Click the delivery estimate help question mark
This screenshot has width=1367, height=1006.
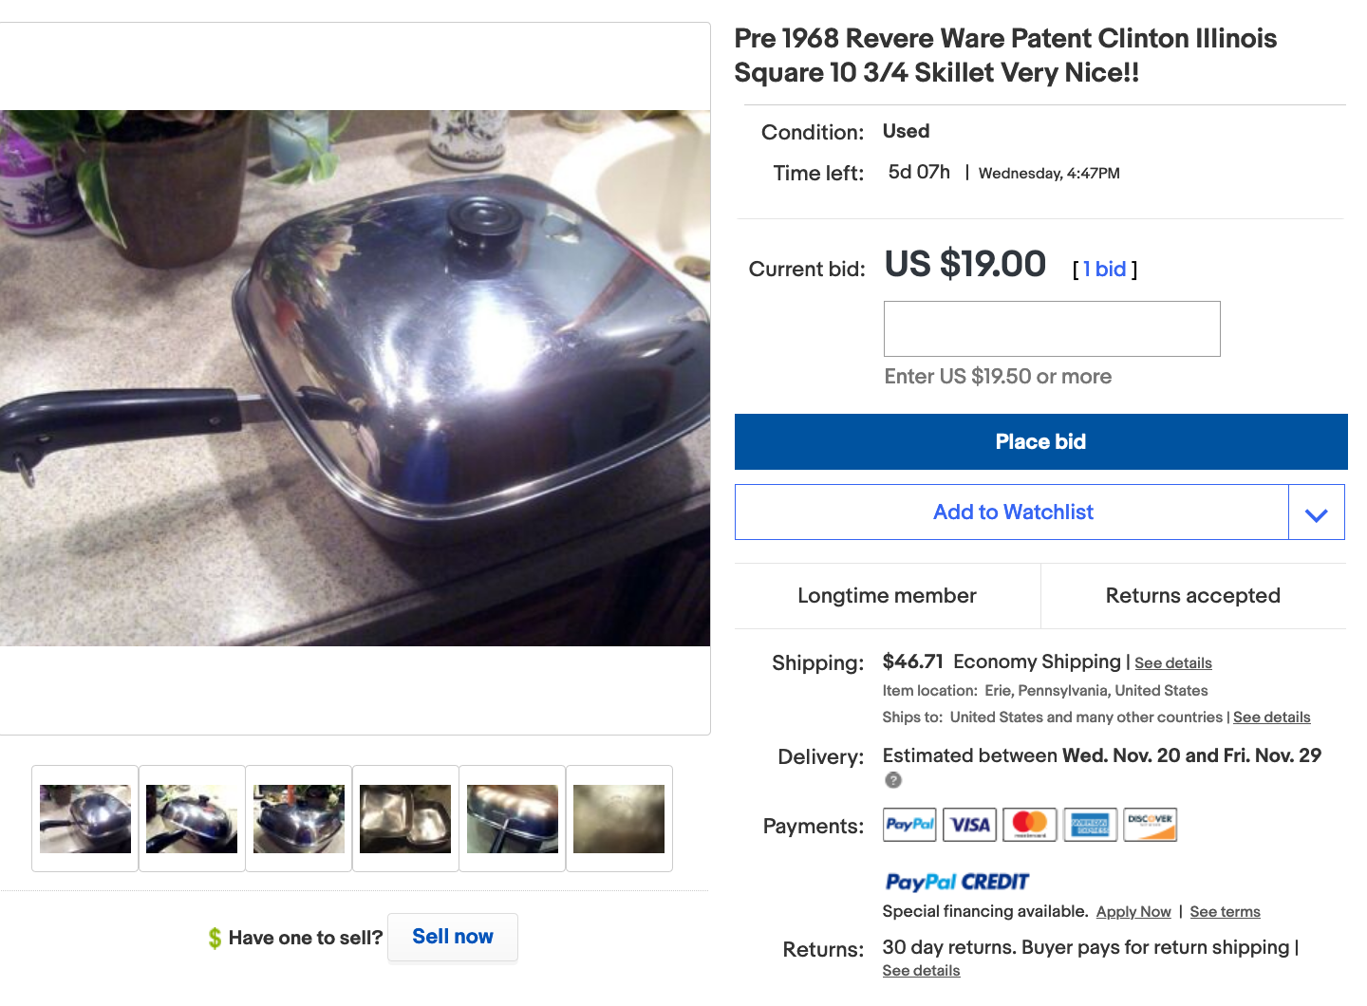893,780
